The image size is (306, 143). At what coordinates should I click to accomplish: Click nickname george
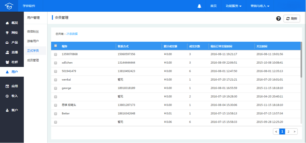(66, 88)
